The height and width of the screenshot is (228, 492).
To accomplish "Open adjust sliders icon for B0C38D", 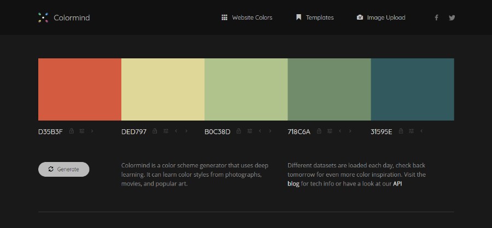I will [249, 131].
